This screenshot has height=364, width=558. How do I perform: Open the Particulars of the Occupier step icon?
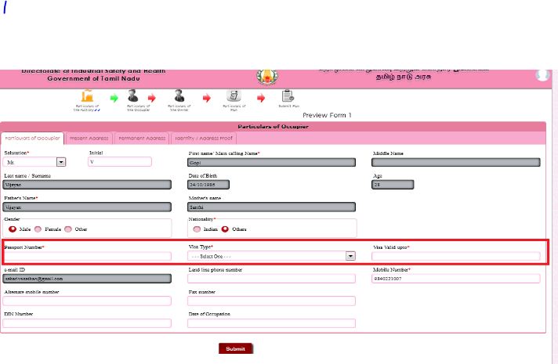133,96
